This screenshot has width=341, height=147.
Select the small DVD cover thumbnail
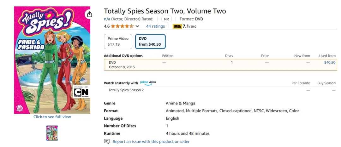(52, 133)
